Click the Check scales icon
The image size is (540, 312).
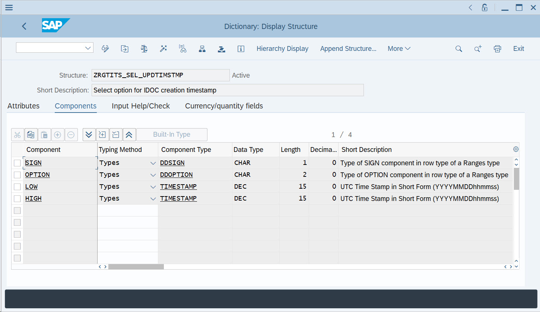tap(144, 49)
